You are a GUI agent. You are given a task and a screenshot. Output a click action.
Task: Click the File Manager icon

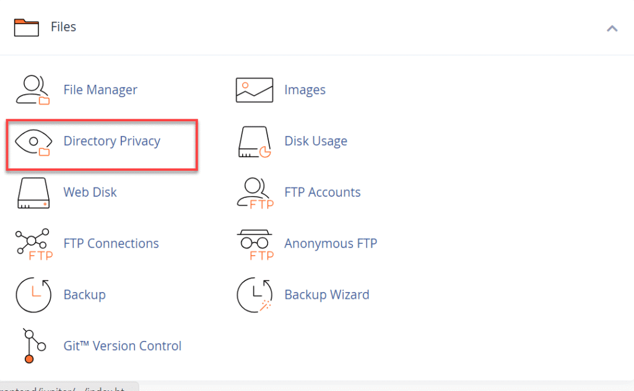pyautogui.click(x=33, y=90)
